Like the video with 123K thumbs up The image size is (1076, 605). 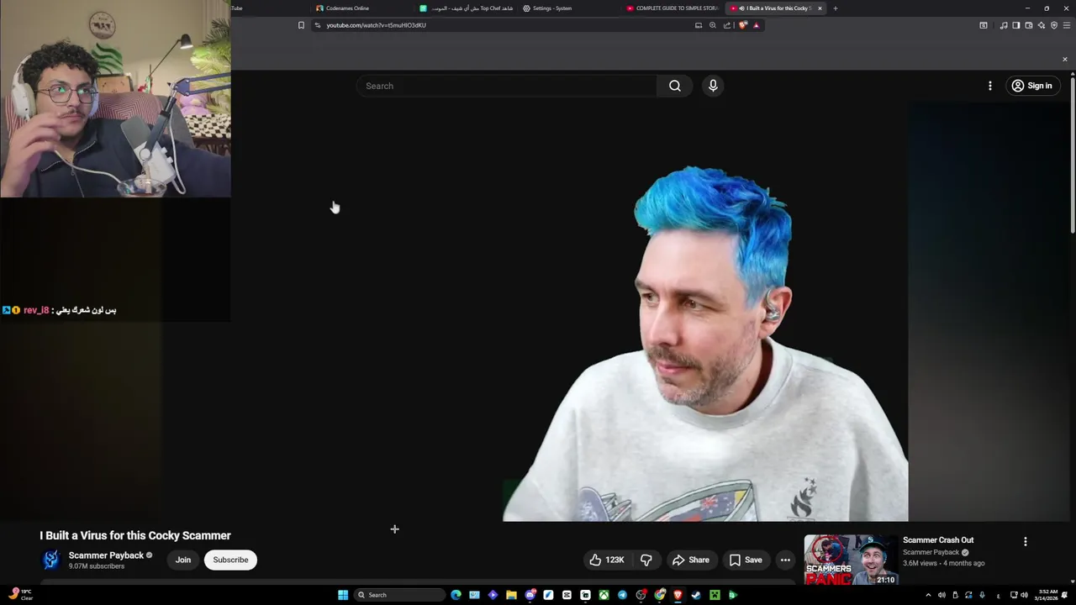608,560
